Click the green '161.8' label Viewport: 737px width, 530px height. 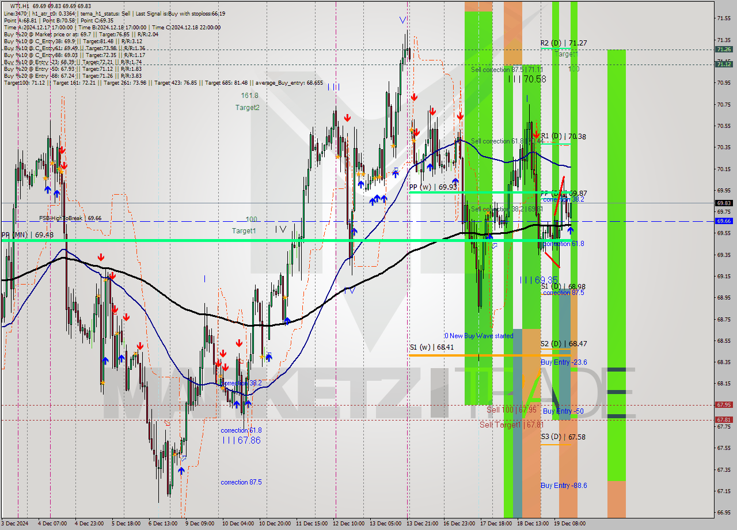tap(249, 96)
